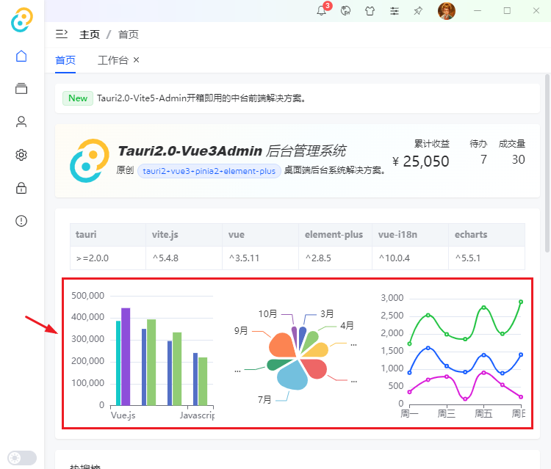Click the 待办 count 7
Viewport: 551px width, 469px height.
pos(483,160)
